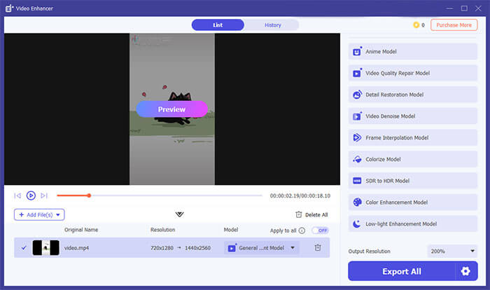Click the Apply to all info icon
Image resolution: width=490 pixels, height=290 pixels.
[x=302, y=230]
